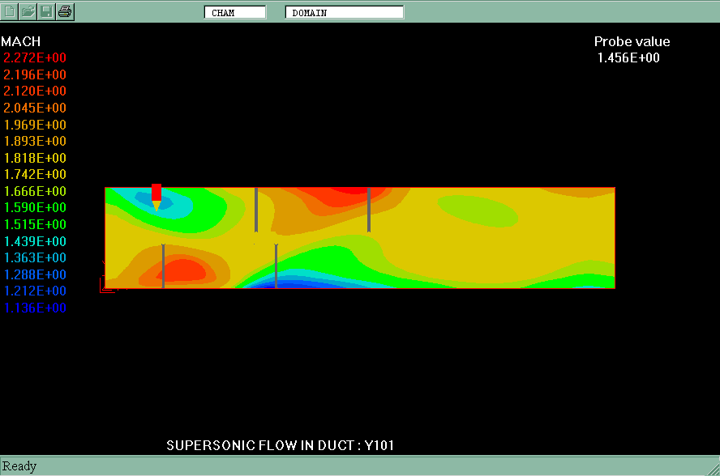Click the Probe value heading
720x476 pixels.
pos(632,42)
